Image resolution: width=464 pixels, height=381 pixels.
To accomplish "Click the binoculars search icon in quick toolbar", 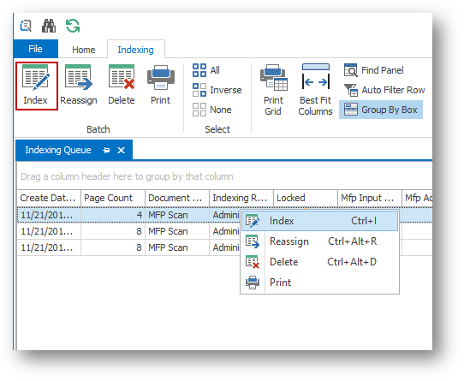I will (x=49, y=26).
